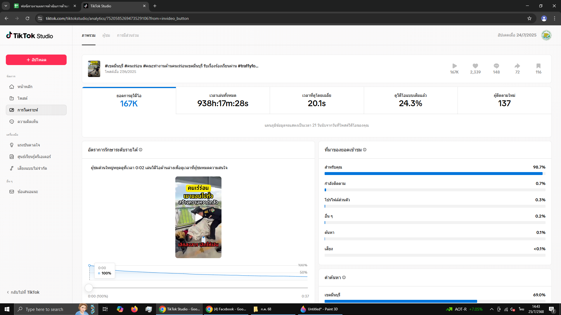
Task: Click the TikTok Studio logo
Action: tap(30, 36)
